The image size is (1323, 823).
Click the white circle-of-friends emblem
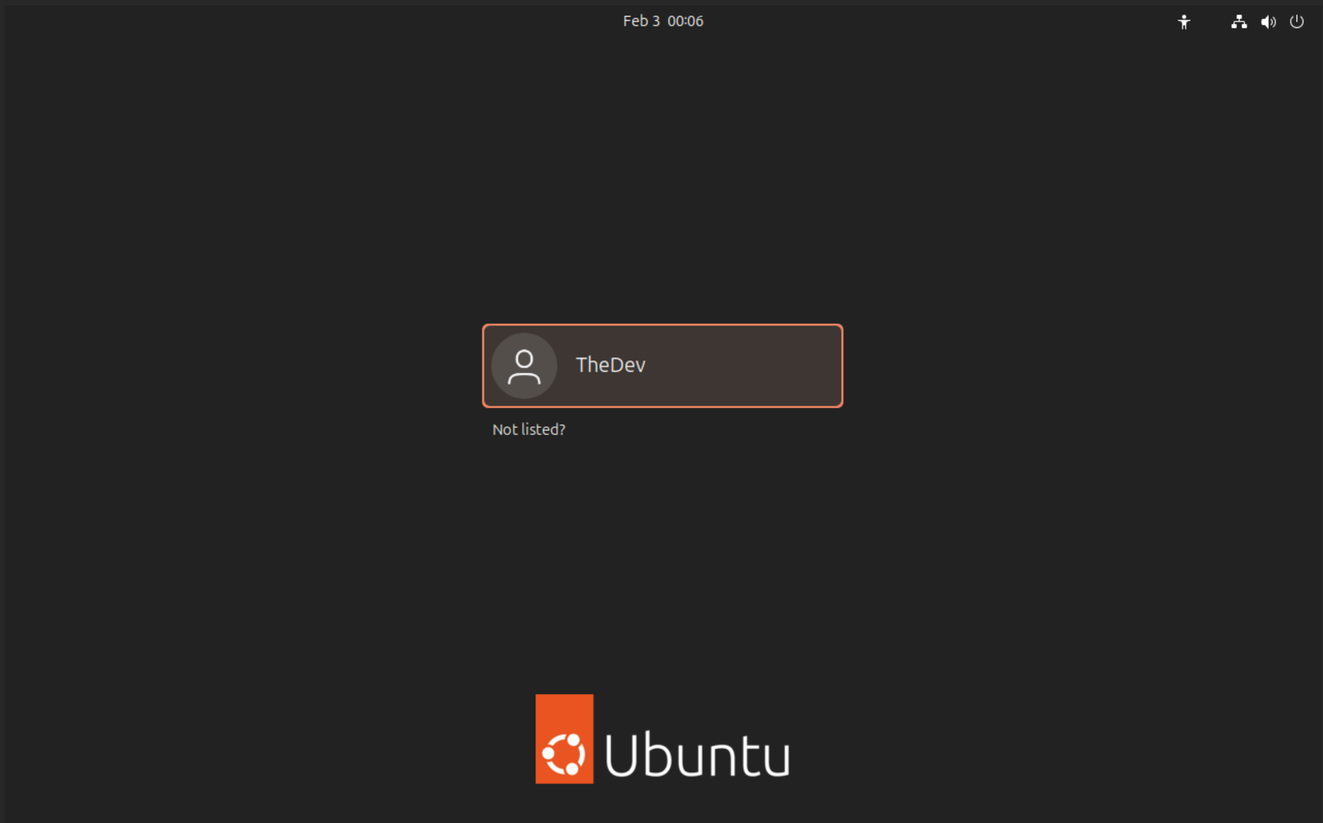coord(564,754)
